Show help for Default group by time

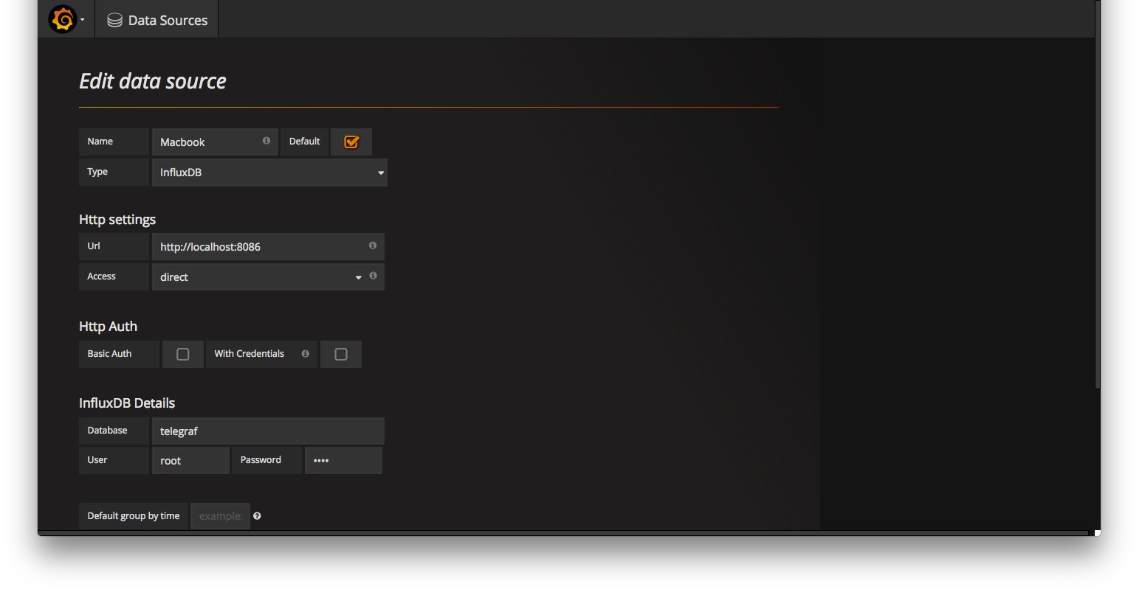tap(257, 516)
